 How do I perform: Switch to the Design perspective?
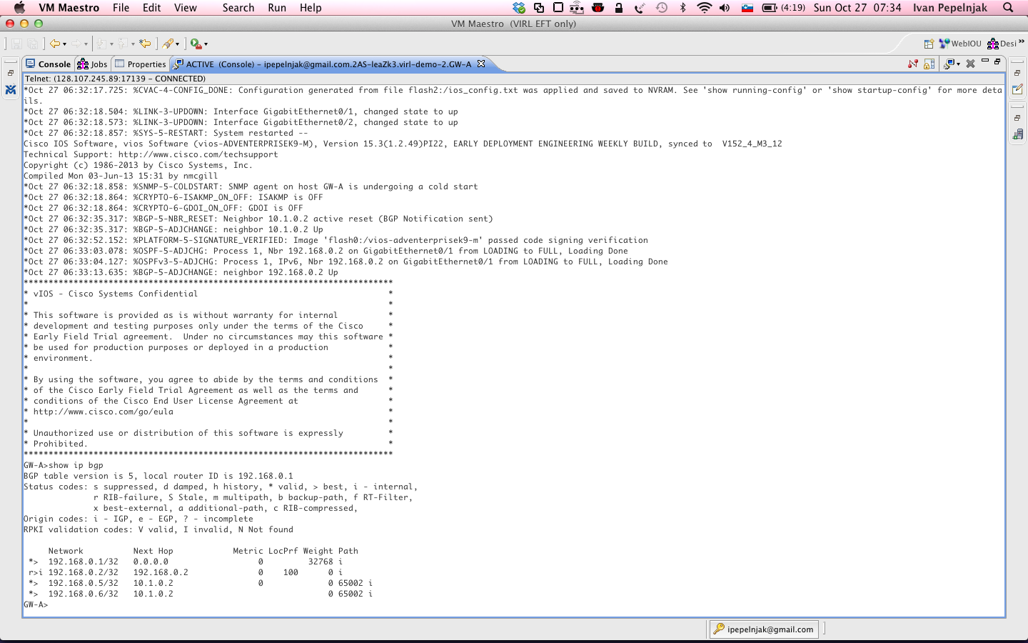(x=1002, y=44)
